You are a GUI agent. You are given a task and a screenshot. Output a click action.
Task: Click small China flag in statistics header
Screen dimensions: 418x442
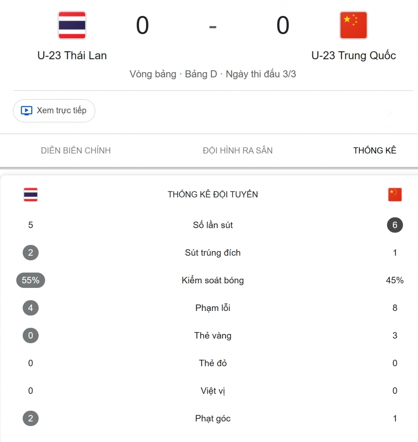click(x=395, y=195)
